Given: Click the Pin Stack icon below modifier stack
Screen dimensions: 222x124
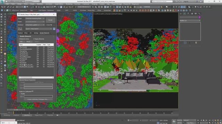Looking at the screenshot, I should 181,43.
